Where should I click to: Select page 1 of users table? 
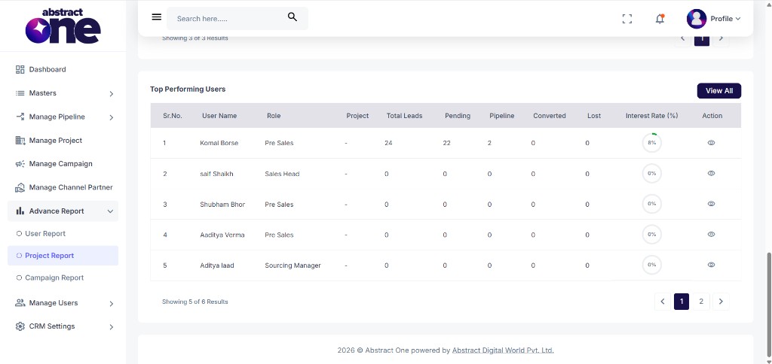tap(682, 302)
